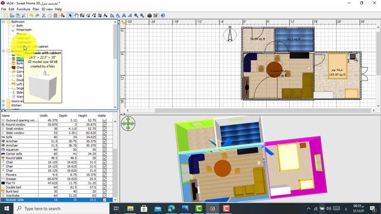381x214 pixels.
Task: Click the compass rose in plan
Action: tap(230, 34)
